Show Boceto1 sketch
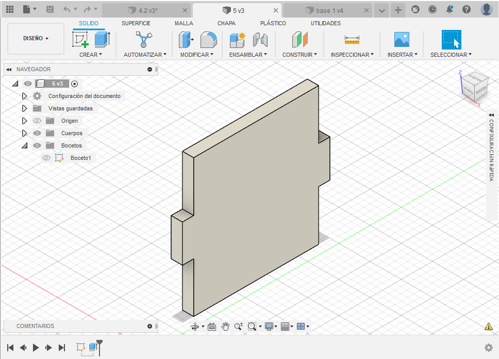The image size is (499, 359). tap(46, 158)
